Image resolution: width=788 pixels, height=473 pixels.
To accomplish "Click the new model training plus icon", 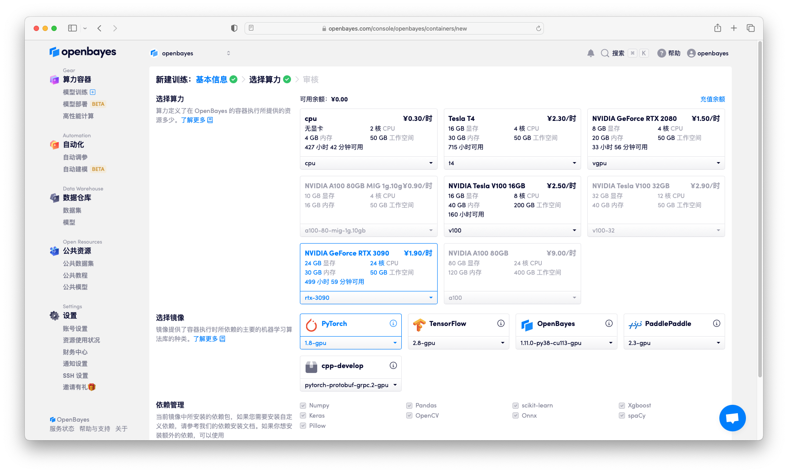I will (93, 92).
